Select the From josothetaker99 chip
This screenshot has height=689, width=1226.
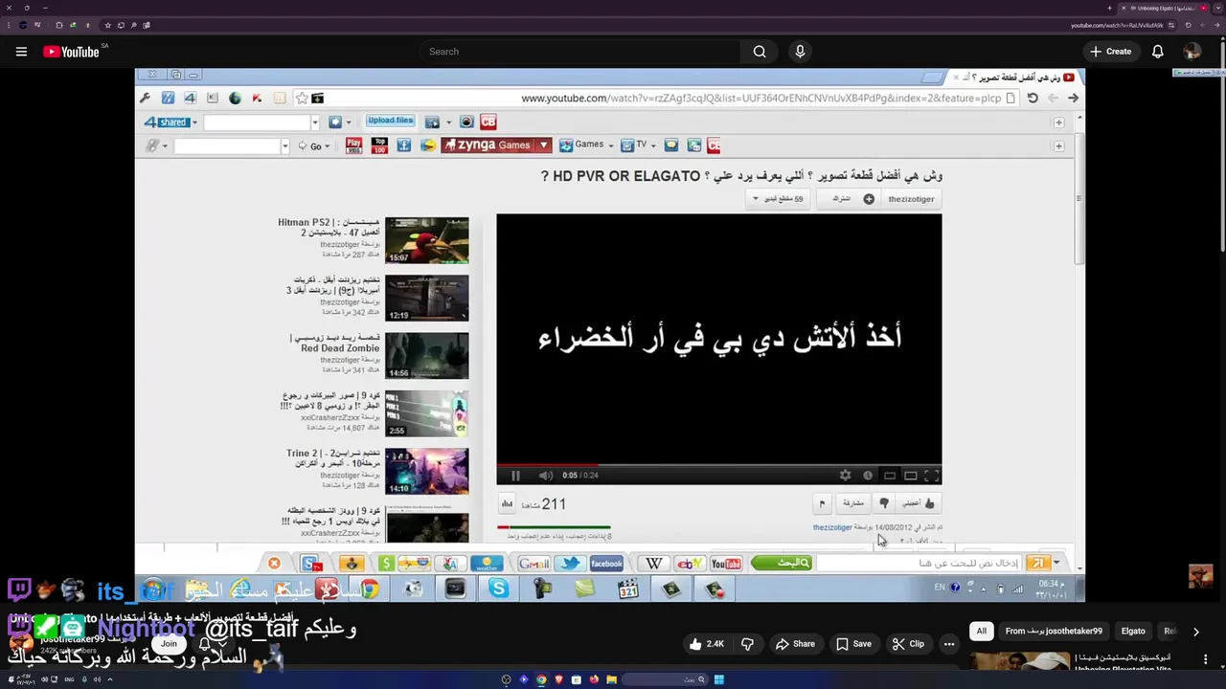click(x=1054, y=632)
